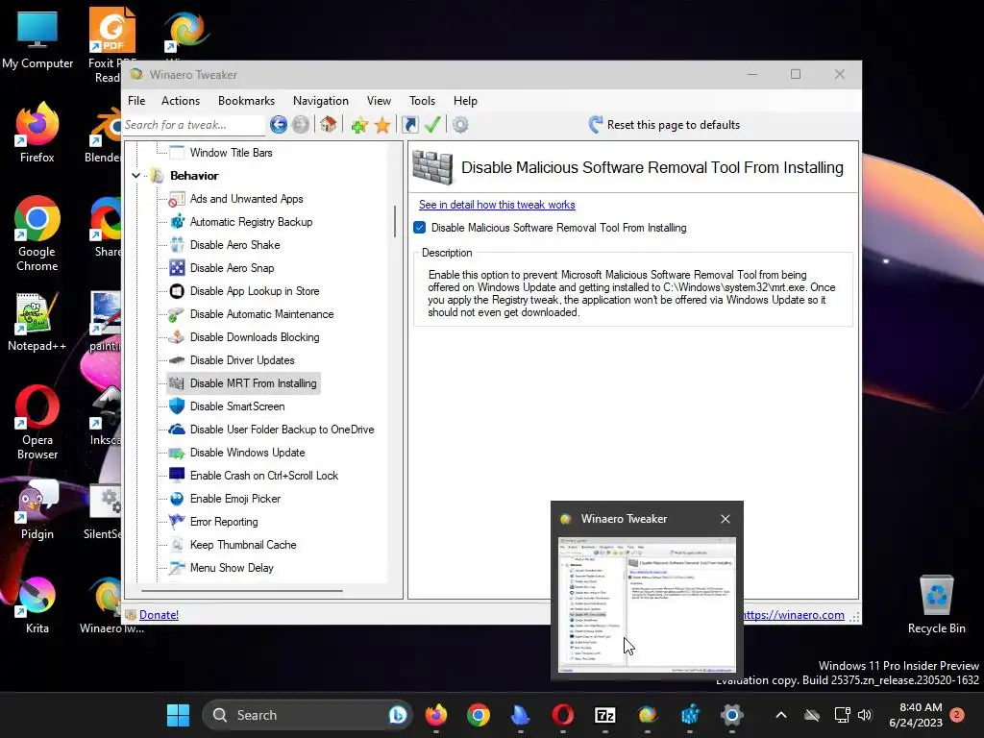Open the taskbar clock and date
The image size is (984, 738).
(x=916, y=715)
